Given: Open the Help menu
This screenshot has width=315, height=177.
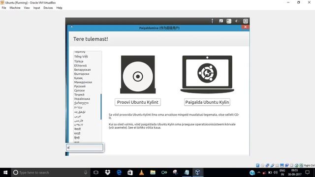Looking at the screenshot, I should (59, 8).
